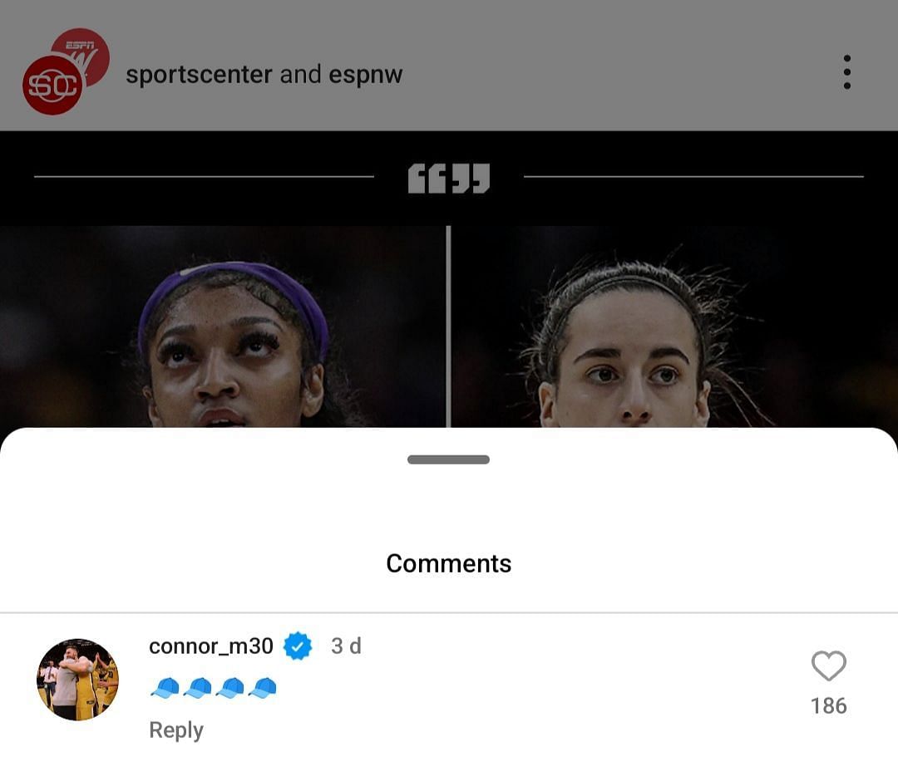Screen dimensions: 898x771
Task: Reply to connor_m30's comment
Action: (175, 730)
